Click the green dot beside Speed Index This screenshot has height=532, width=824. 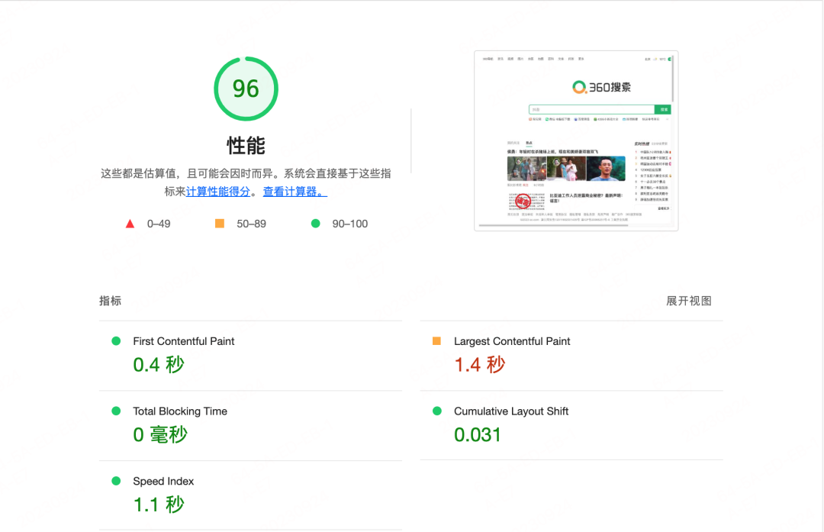[x=116, y=481]
